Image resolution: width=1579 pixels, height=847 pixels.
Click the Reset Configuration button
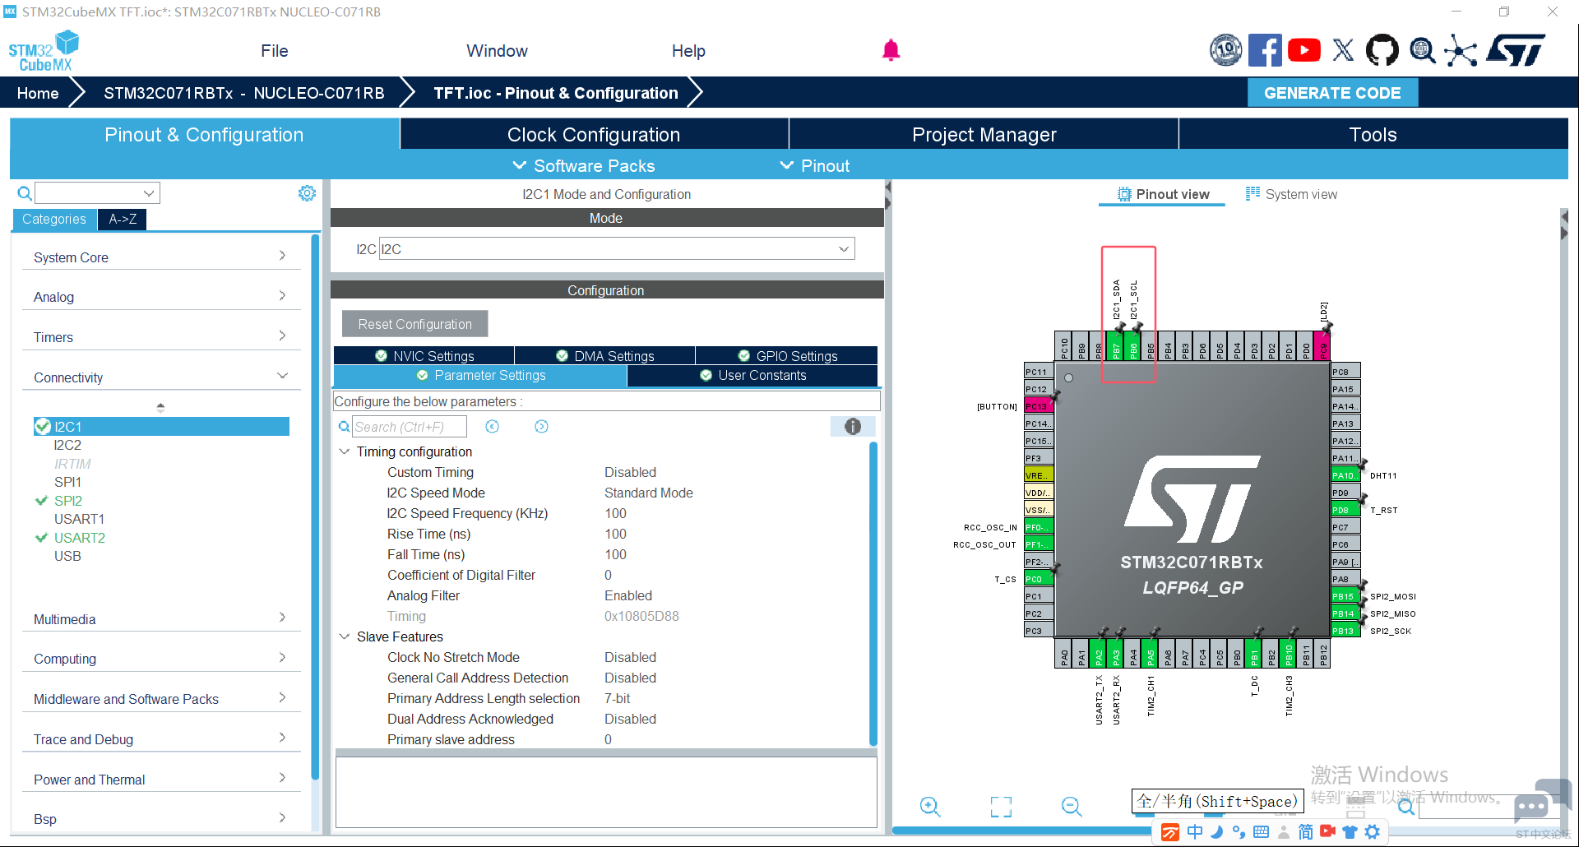coord(415,324)
